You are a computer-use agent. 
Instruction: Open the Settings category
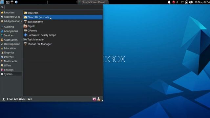(11, 70)
